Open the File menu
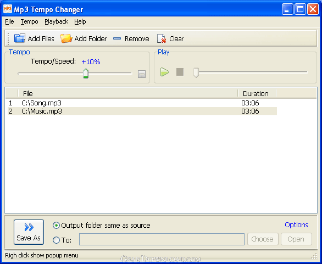 coord(9,21)
